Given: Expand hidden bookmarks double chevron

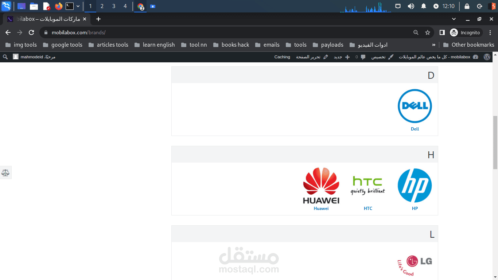Looking at the screenshot, I should click(x=433, y=45).
